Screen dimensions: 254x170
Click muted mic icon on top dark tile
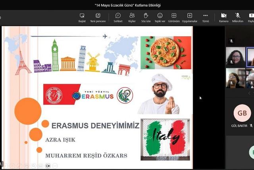[x=231, y=41]
